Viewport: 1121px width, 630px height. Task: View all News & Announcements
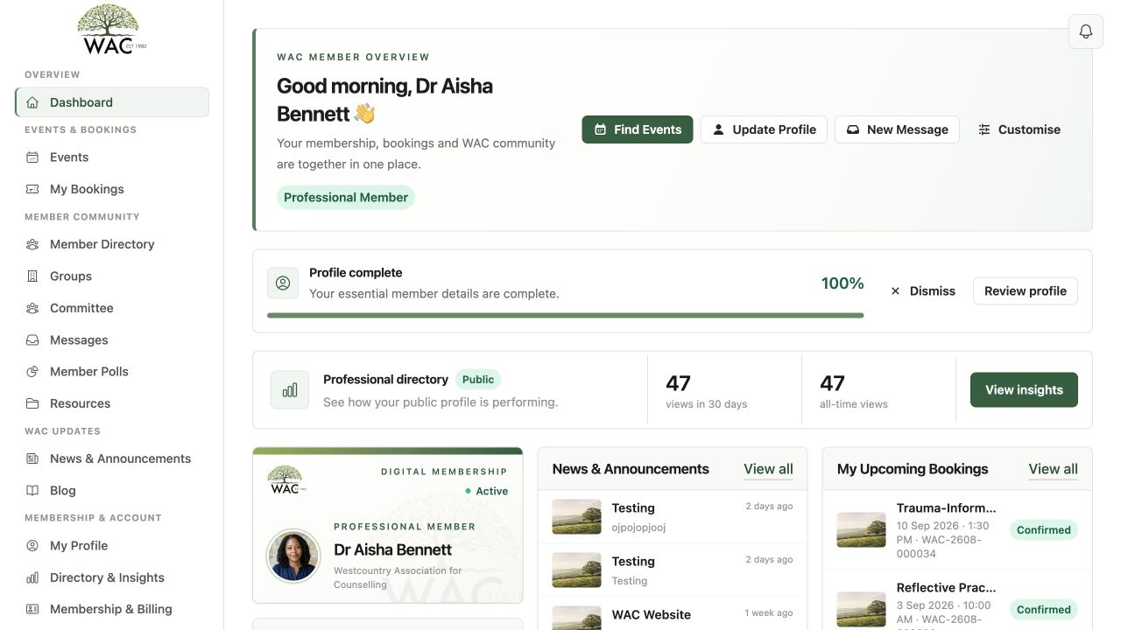768,469
